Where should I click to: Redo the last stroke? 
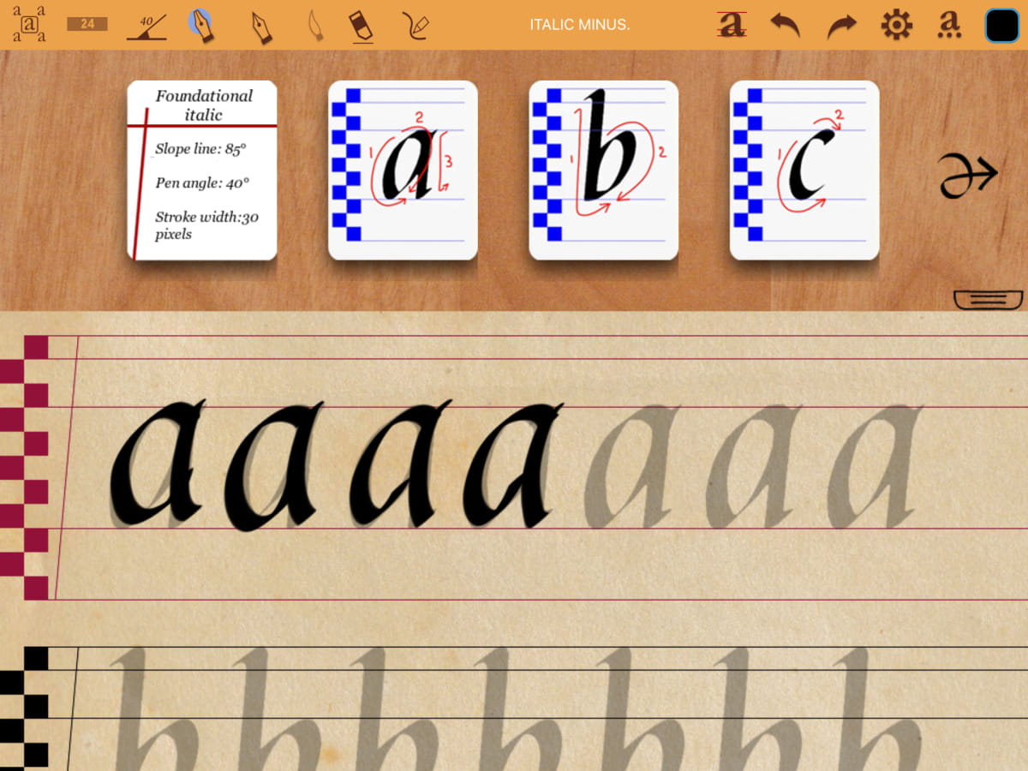click(x=841, y=26)
